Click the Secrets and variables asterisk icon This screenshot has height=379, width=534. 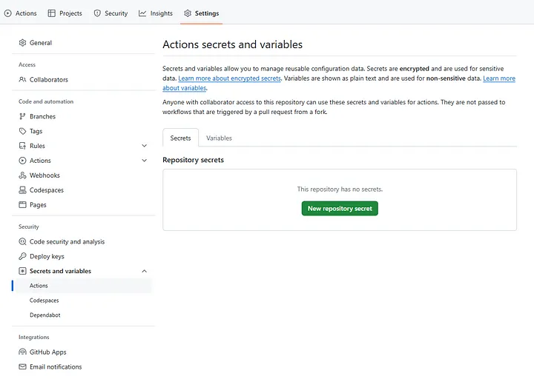point(22,271)
